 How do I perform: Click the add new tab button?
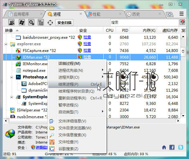click(x=170, y=14)
